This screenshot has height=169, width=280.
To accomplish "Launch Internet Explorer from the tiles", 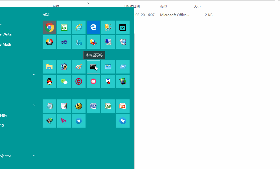I will (79, 27).
